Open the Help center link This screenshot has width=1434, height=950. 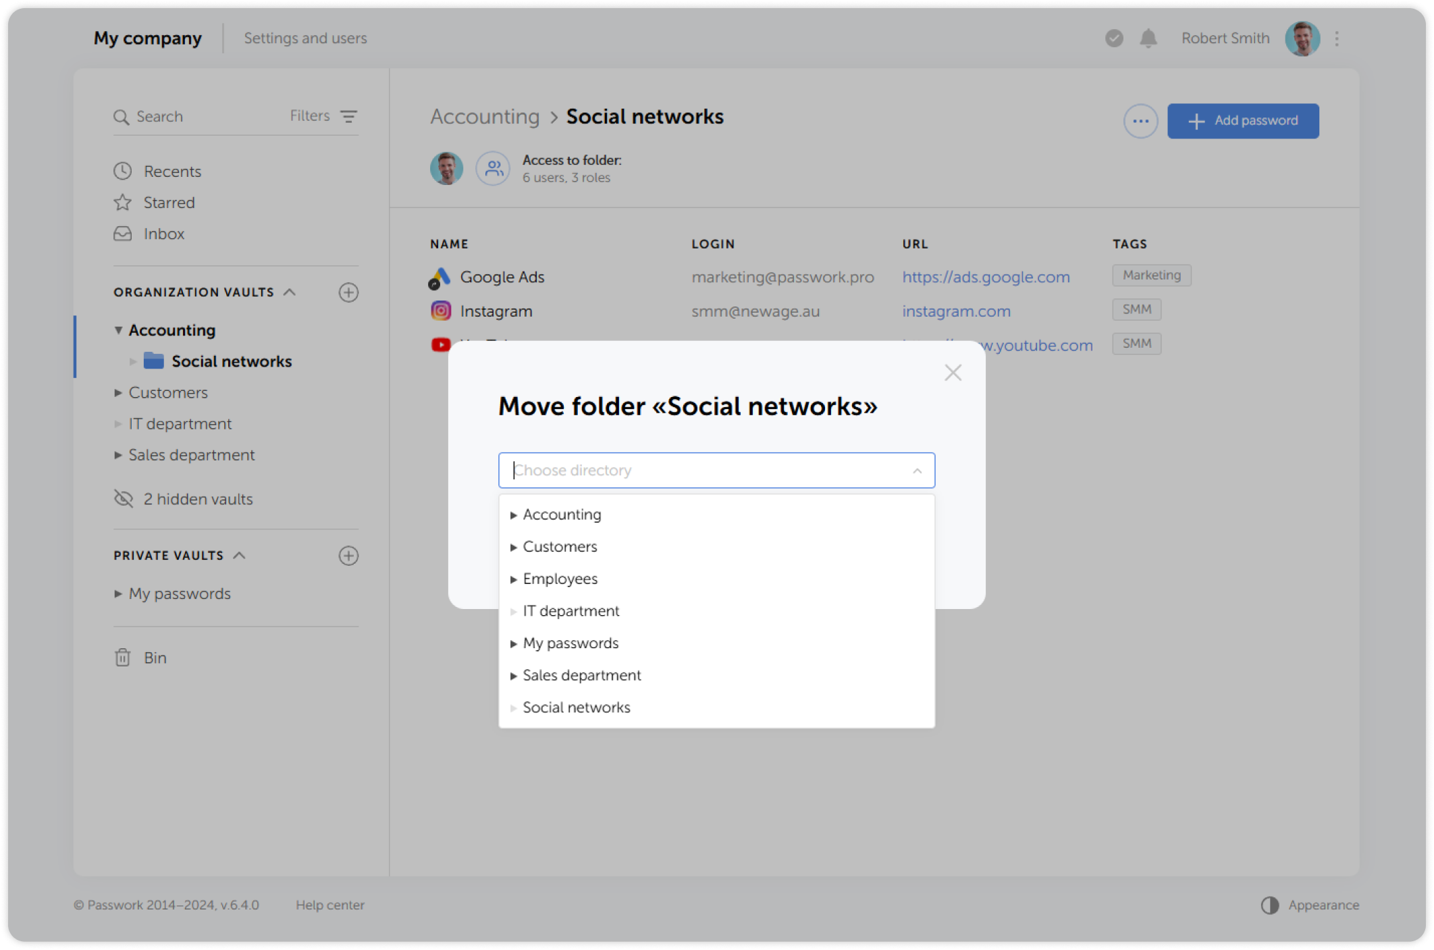coord(330,905)
